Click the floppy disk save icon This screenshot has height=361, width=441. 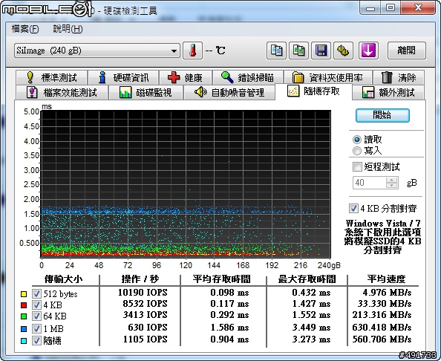click(321, 51)
